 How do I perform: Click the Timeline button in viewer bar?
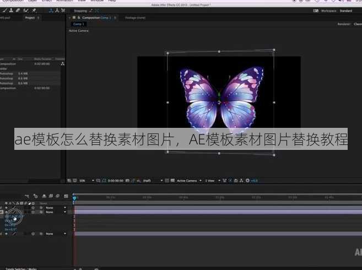pos(236,181)
